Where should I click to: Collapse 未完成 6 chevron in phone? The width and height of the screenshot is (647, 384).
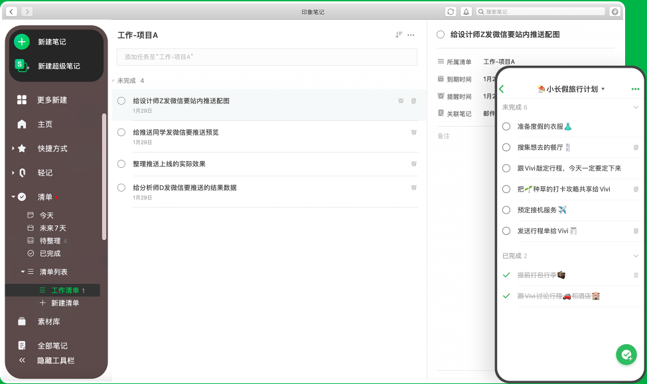(x=636, y=107)
